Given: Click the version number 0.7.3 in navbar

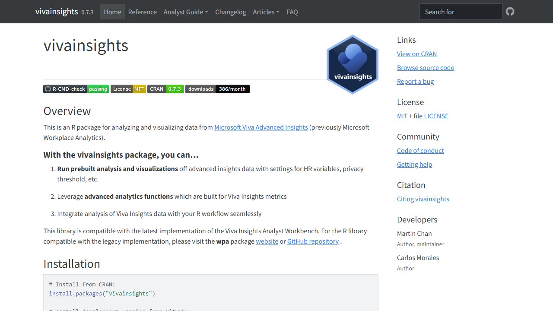Looking at the screenshot, I should pyautogui.click(x=87, y=13).
